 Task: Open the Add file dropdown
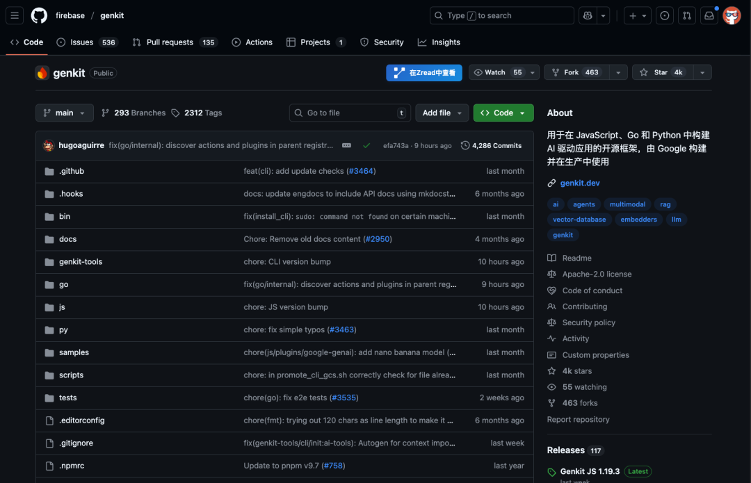point(442,113)
